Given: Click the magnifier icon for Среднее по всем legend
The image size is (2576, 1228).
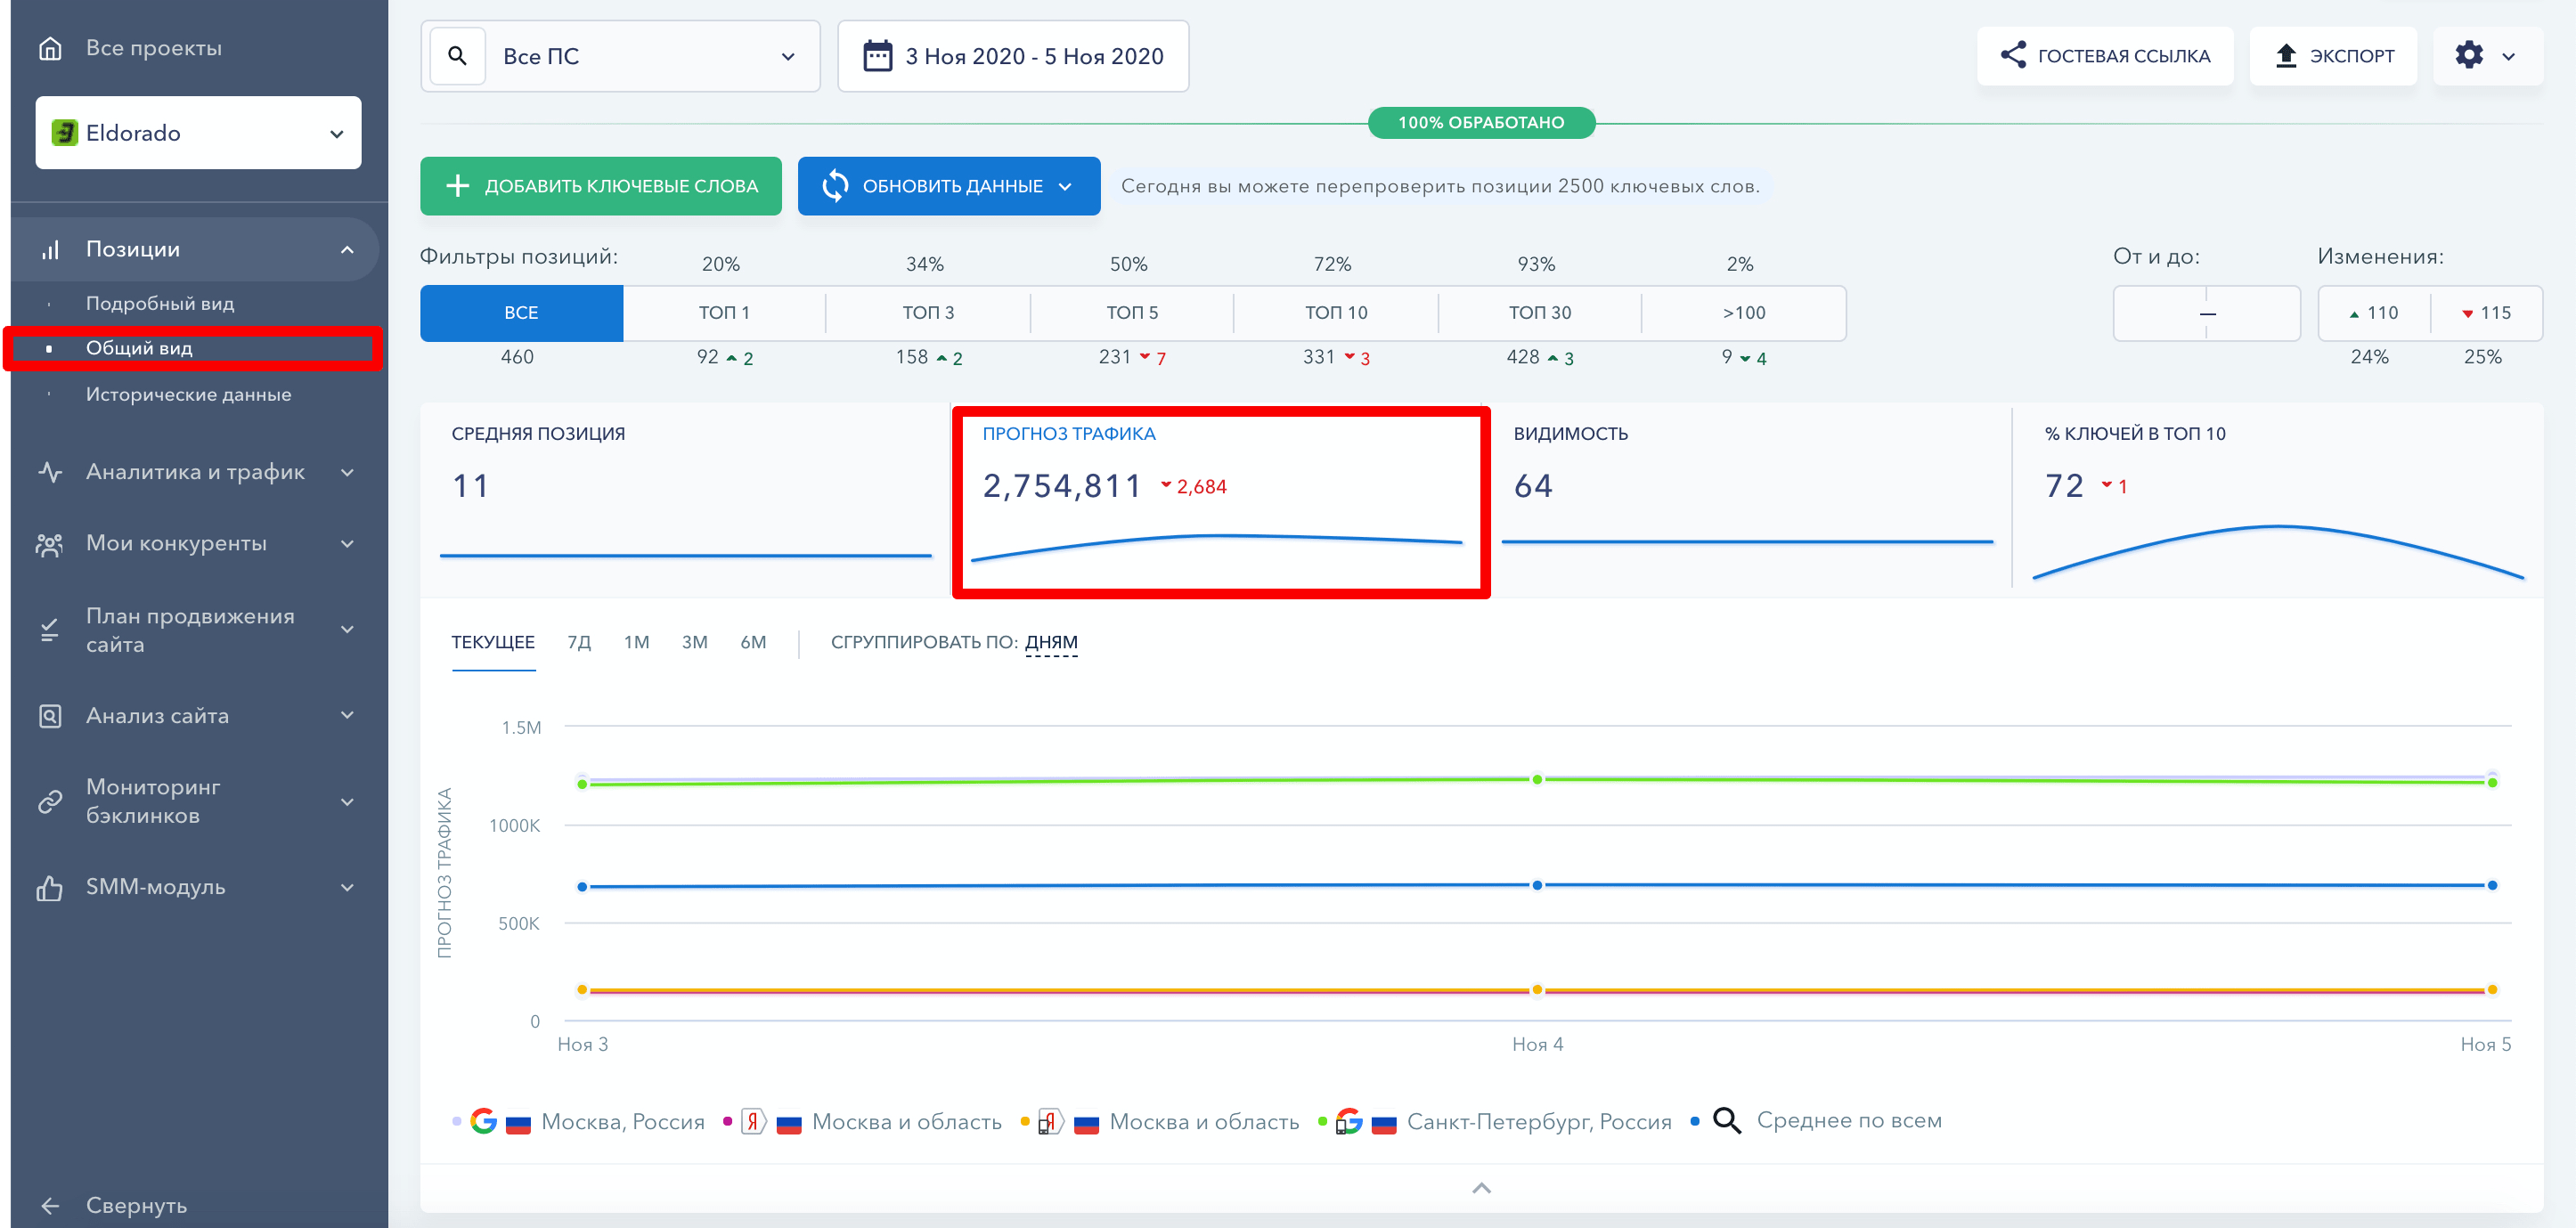Looking at the screenshot, I should 1727,1121.
